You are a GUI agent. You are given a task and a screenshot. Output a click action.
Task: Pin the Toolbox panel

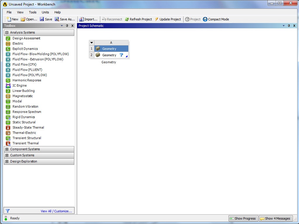coord(67,26)
